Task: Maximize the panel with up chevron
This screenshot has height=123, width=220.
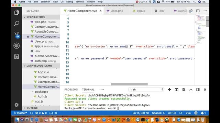Action: point(191,90)
